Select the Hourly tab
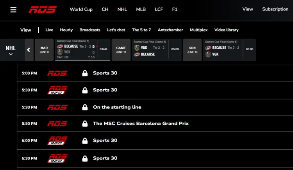 [66, 30]
